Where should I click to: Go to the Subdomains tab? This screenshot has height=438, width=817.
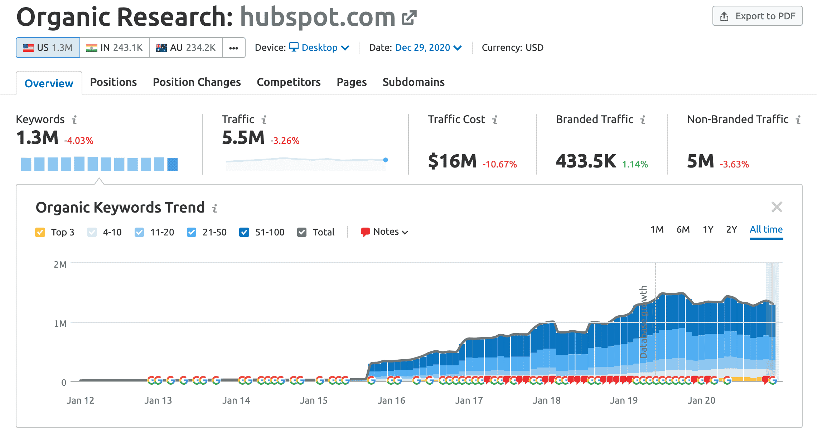pyautogui.click(x=414, y=82)
